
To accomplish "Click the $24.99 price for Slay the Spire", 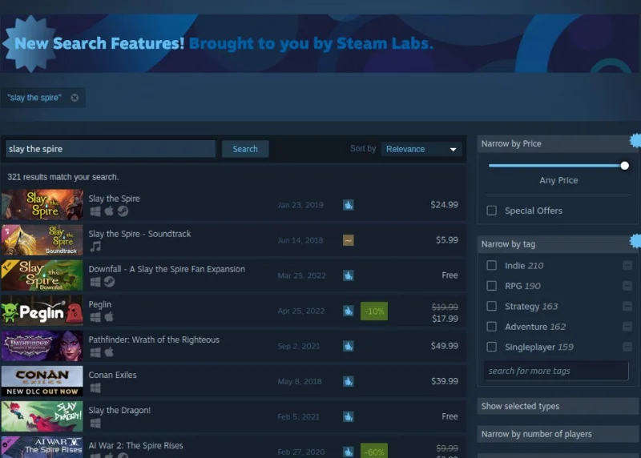I will tap(444, 205).
